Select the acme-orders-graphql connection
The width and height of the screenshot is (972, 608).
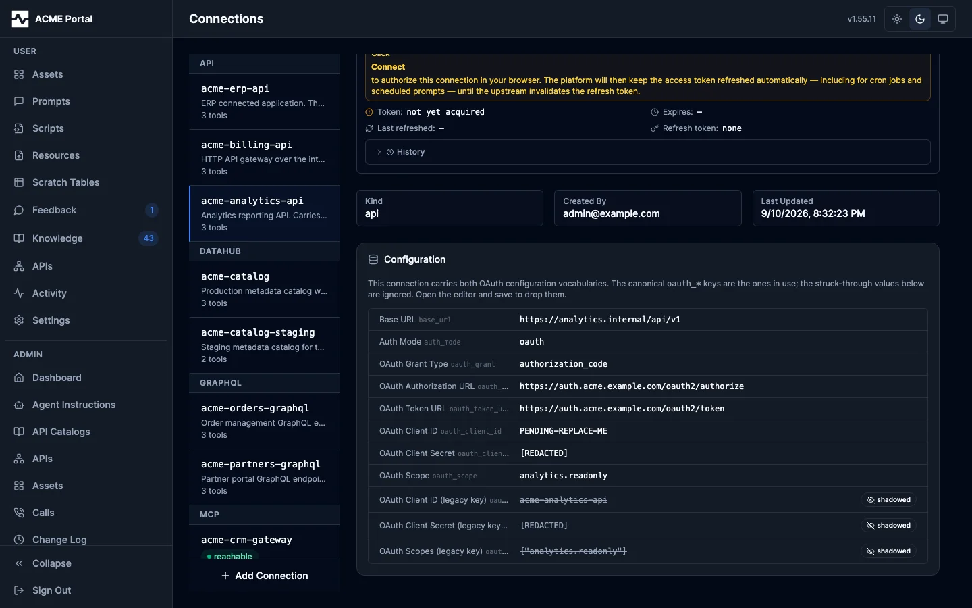point(265,421)
